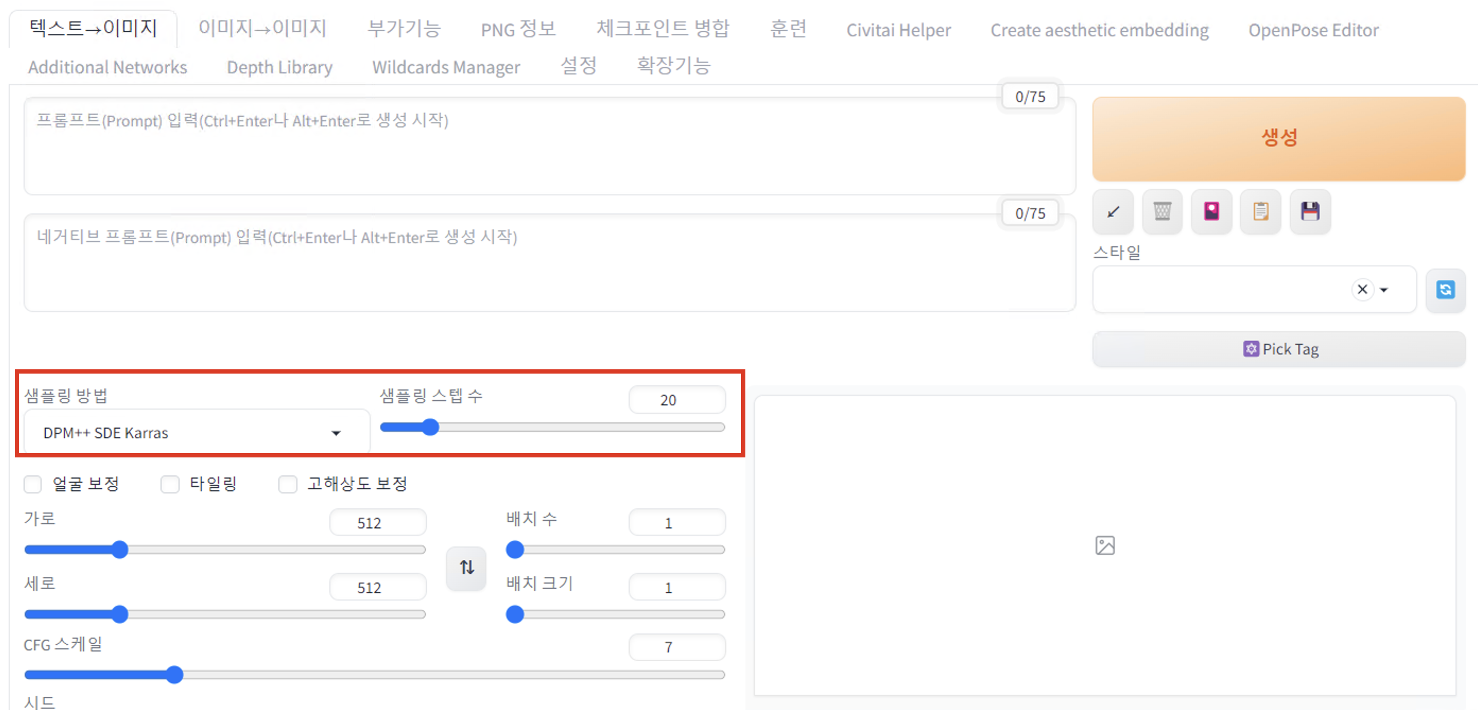Click the arrow icon to restore last prompt
Viewport: 1478px width, 710px height.
1113,212
